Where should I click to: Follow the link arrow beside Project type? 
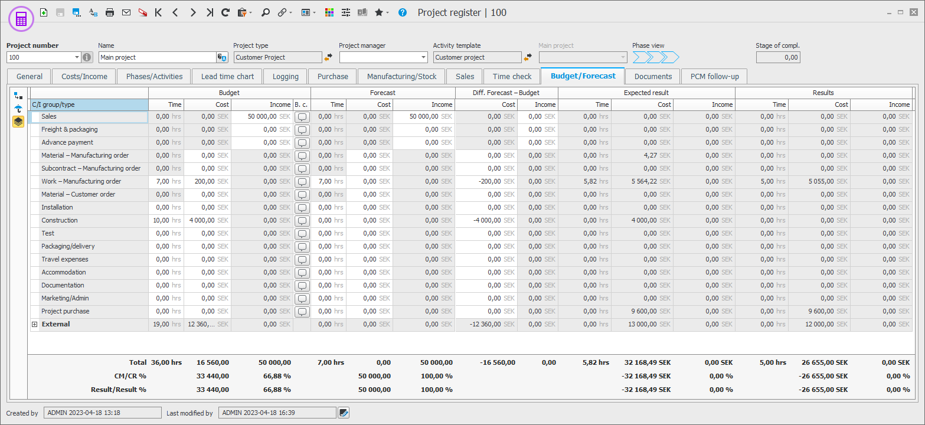click(x=328, y=57)
